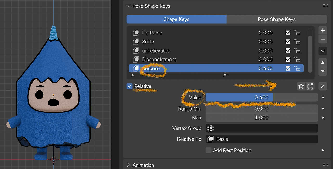This screenshot has width=333, height=169.
Task: Move the Surprise shape key up
Action: (x=323, y=62)
